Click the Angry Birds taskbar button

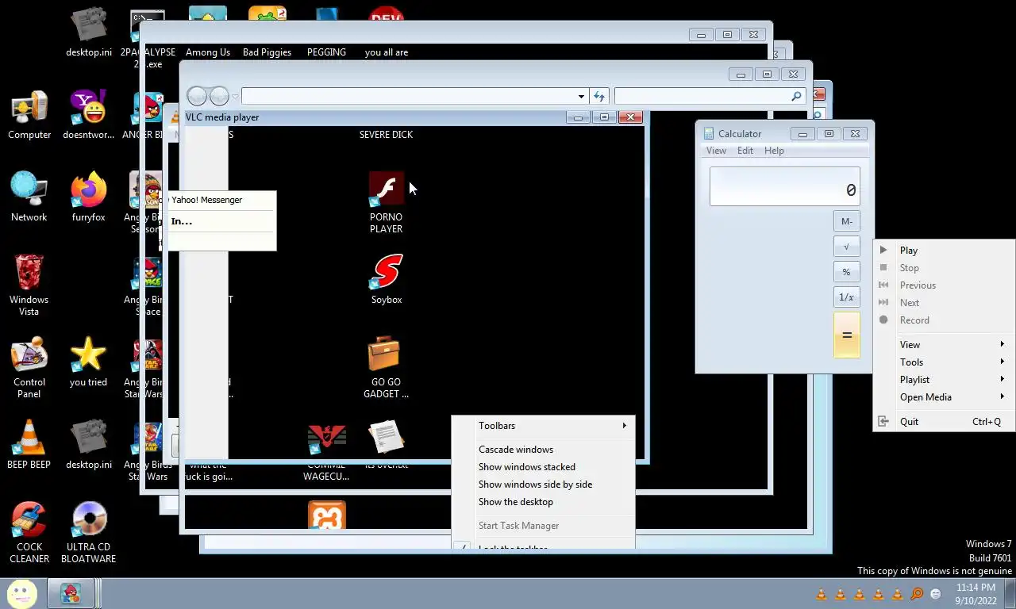tap(71, 593)
